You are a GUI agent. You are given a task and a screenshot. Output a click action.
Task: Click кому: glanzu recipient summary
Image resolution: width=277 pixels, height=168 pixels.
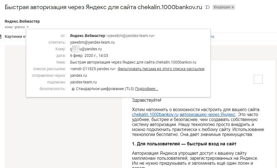15,27
